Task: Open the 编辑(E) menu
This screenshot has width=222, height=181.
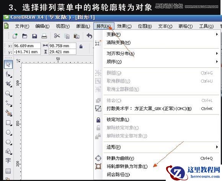Action: [42, 26]
